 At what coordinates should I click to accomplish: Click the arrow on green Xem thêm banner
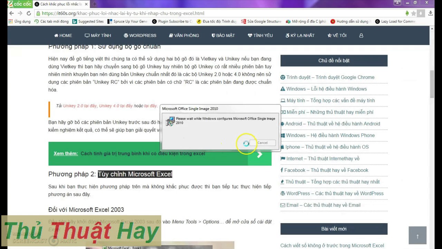[260, 155]
